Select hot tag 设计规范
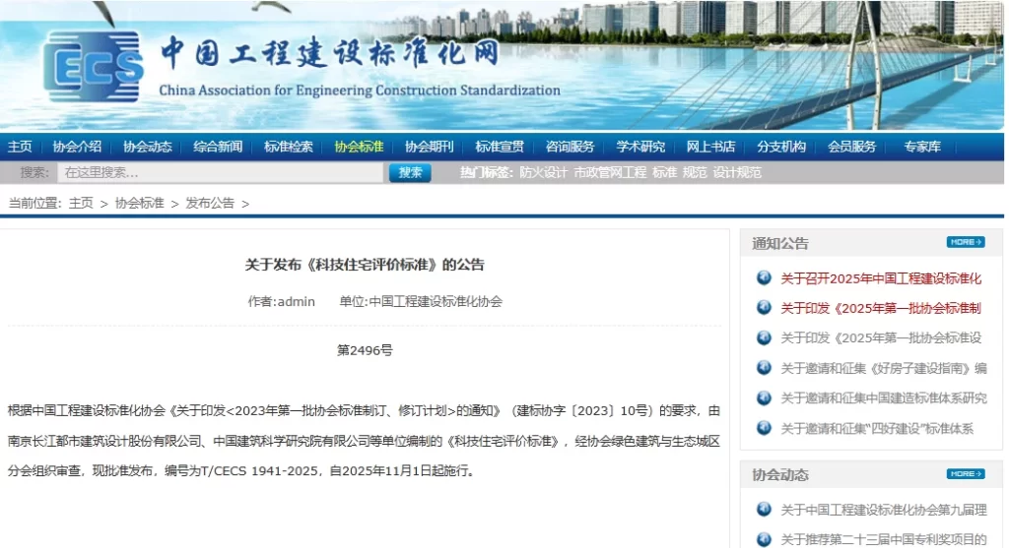The image size is (1009, 548). coord(737,172)
